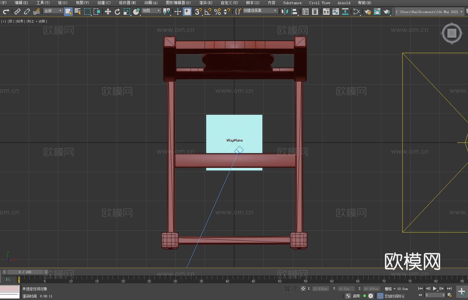The height and width of the screenshot is (300, 468).
Task: Toggle Spinner Snap
Action: click(x=227, y=12)
